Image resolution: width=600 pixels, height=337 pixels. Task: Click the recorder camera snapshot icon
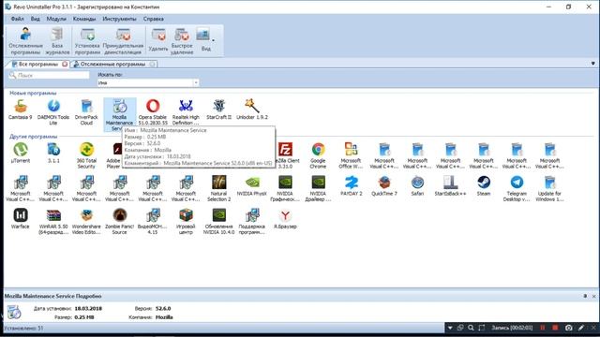(x=569, y=328)
